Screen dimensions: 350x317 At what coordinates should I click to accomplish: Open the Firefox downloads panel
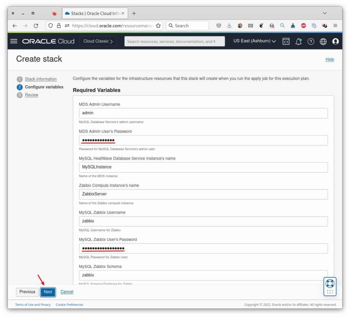click(229, 26)
